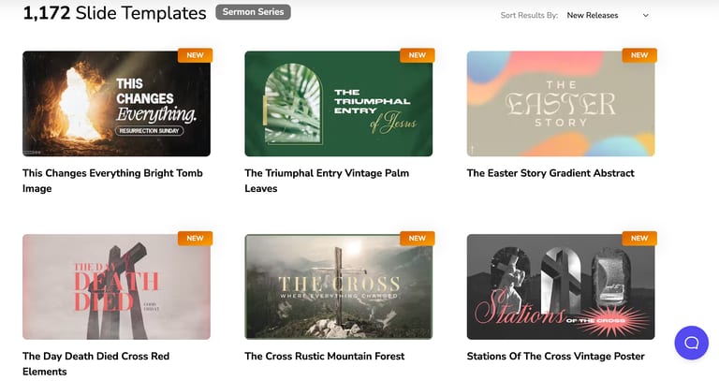Expand the Sort Results By dropdown arrow
The height and width of the screenshot is (381, 719).
[x=646, y=15]
